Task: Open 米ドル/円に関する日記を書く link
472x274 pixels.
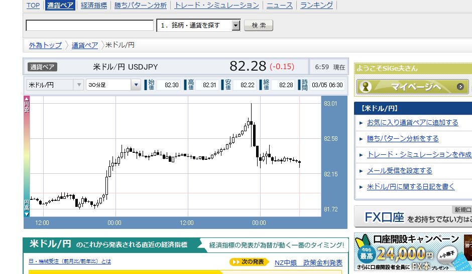Action: point(411,186)
